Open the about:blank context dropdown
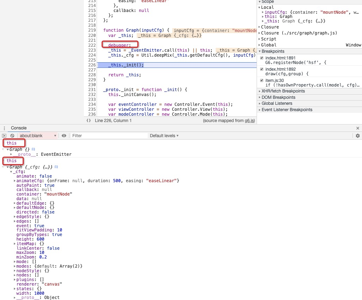This screenshot has width=362, height=300. coord(38,136)
